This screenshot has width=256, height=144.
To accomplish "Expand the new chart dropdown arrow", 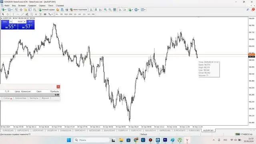I will tap(6, 10).
